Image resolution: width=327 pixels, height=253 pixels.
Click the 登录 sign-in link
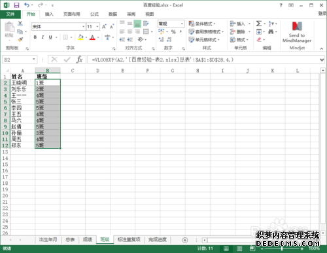322,14
